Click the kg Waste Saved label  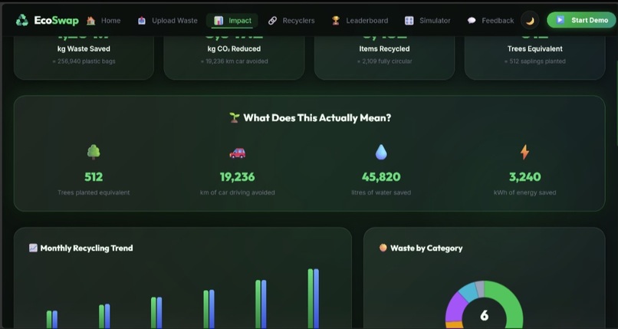click(x=84, y=49)
